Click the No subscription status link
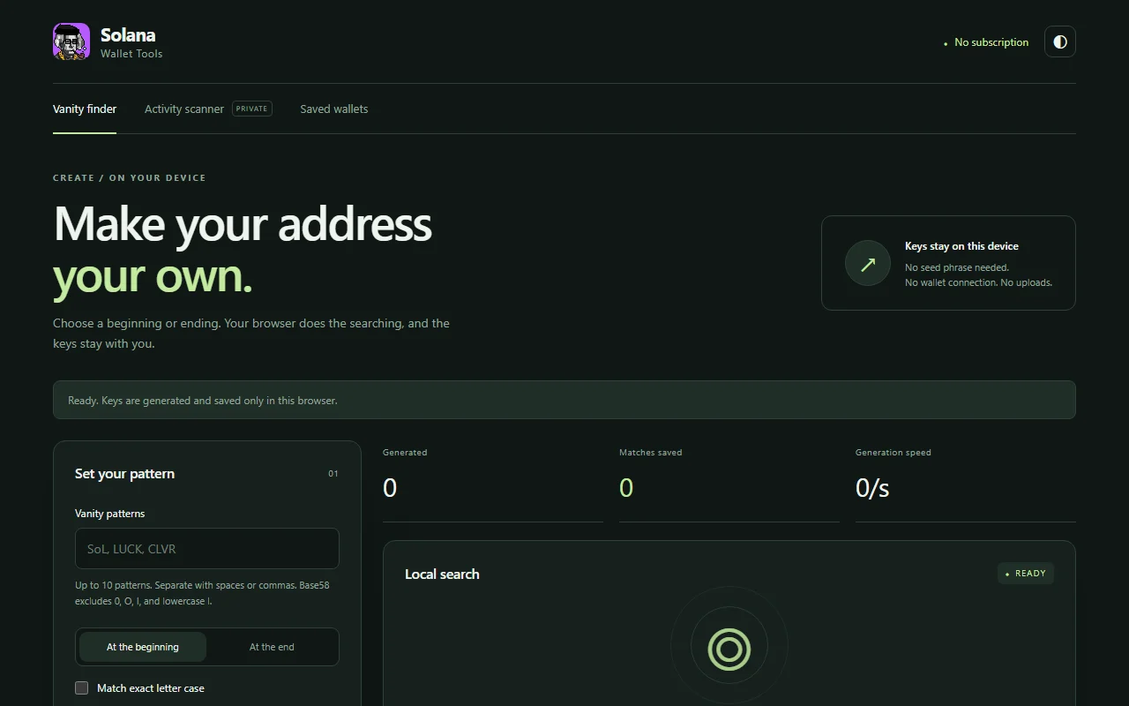 coord(986,42)
